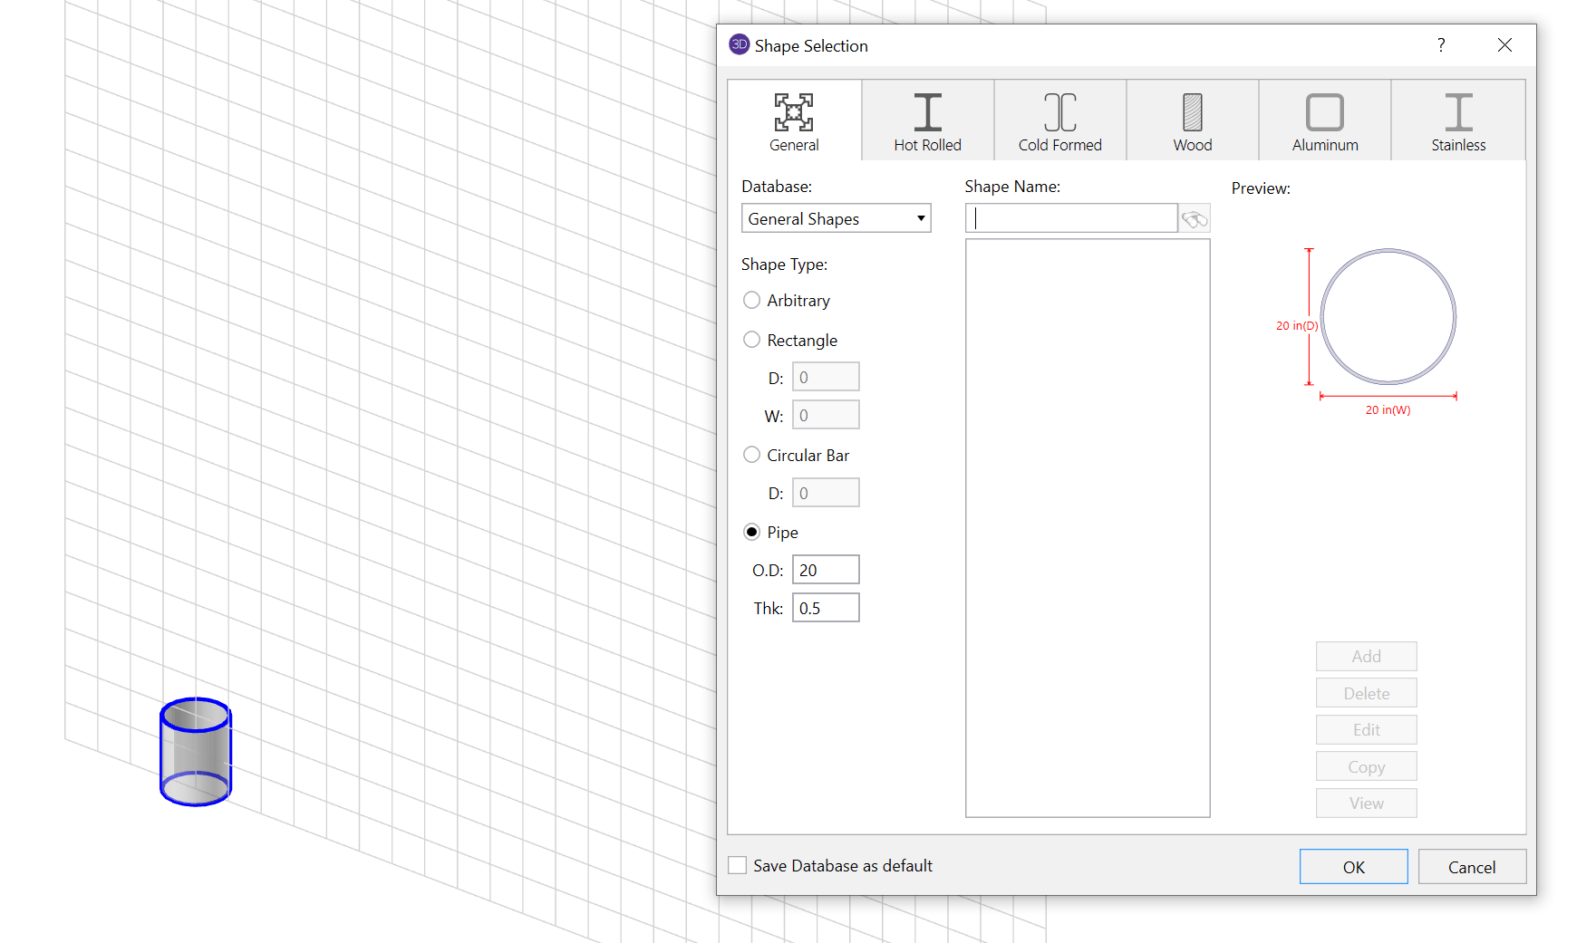Viewport: 1596px width, 943px height.
Task: Select the blue cylinder in the 3D view
Action: (x=196, y=752)
